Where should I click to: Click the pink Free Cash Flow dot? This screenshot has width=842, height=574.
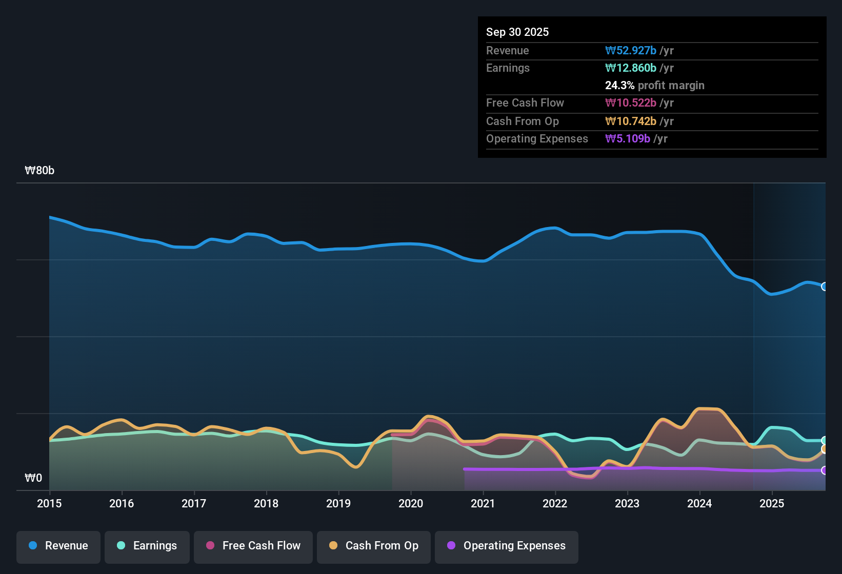pos(210,546)
